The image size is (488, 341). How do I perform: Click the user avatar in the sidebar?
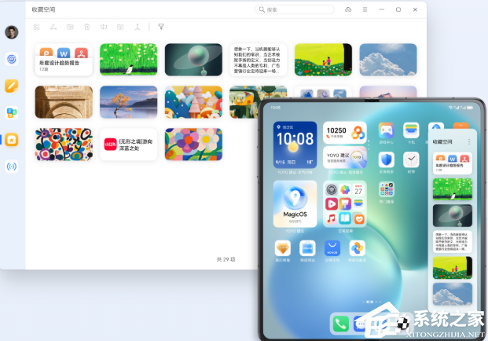coord(12,32)
